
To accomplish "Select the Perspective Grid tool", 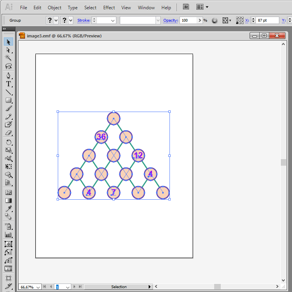I will click(x=8, y=183).
